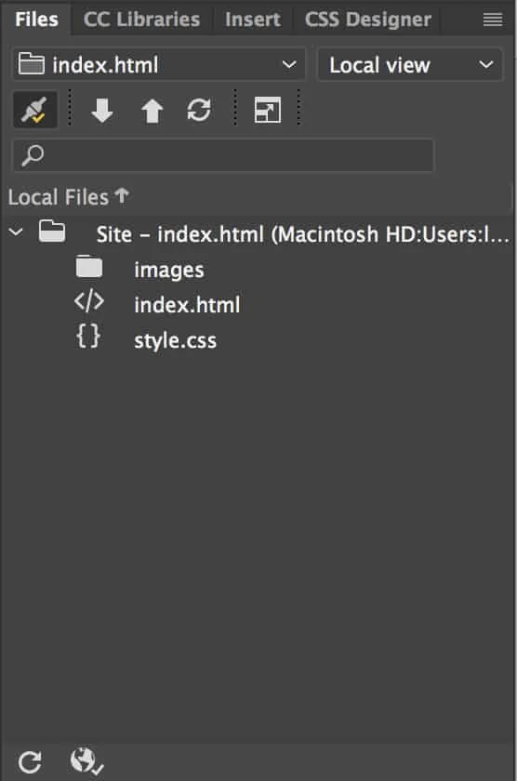Click the Synchronize icon in the toolbar
Image resolution: width=517 pixels, height=781 pixels.
pos(199,110)
